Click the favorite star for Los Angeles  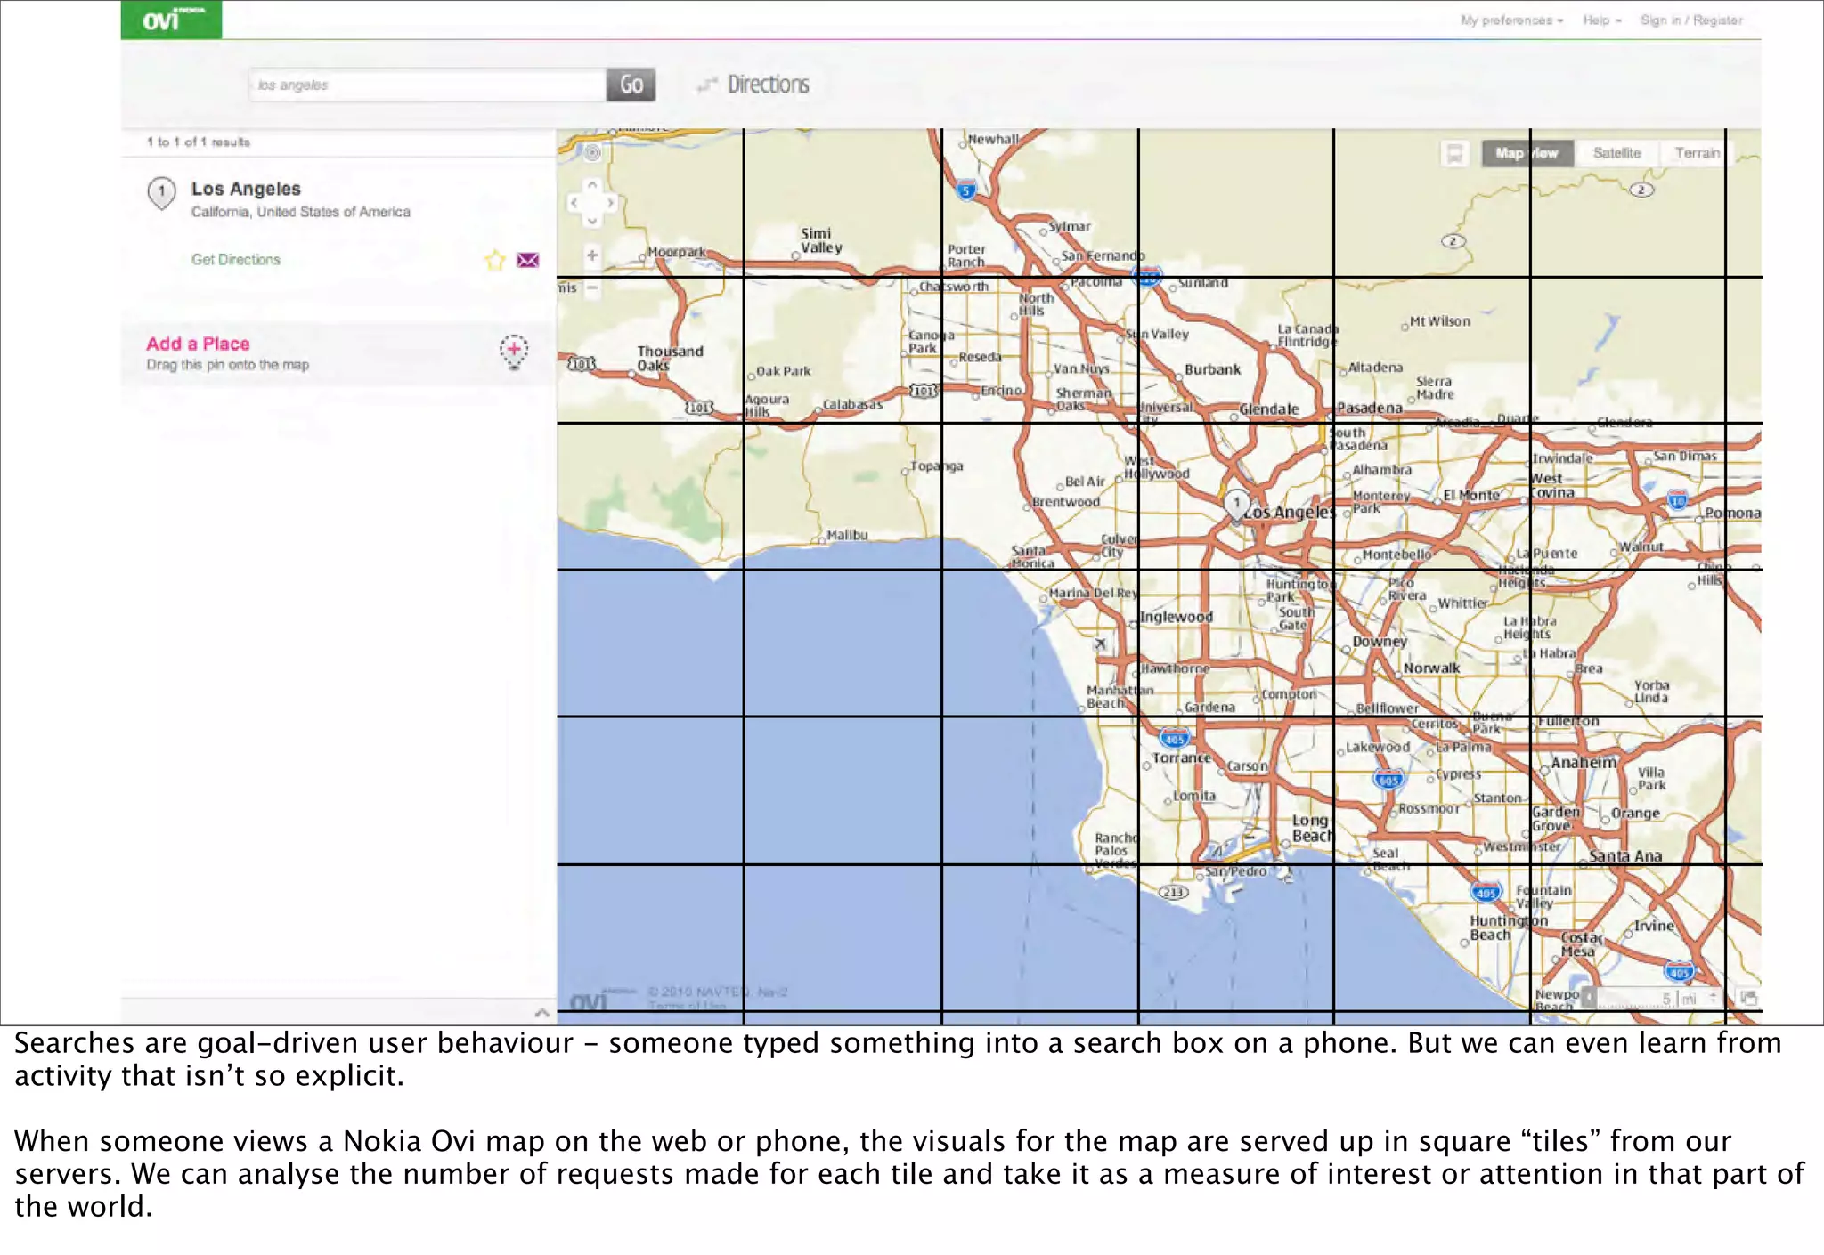494,260
